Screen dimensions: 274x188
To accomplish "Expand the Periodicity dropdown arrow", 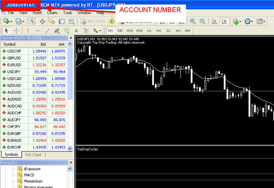I will [x=252, y=21].
